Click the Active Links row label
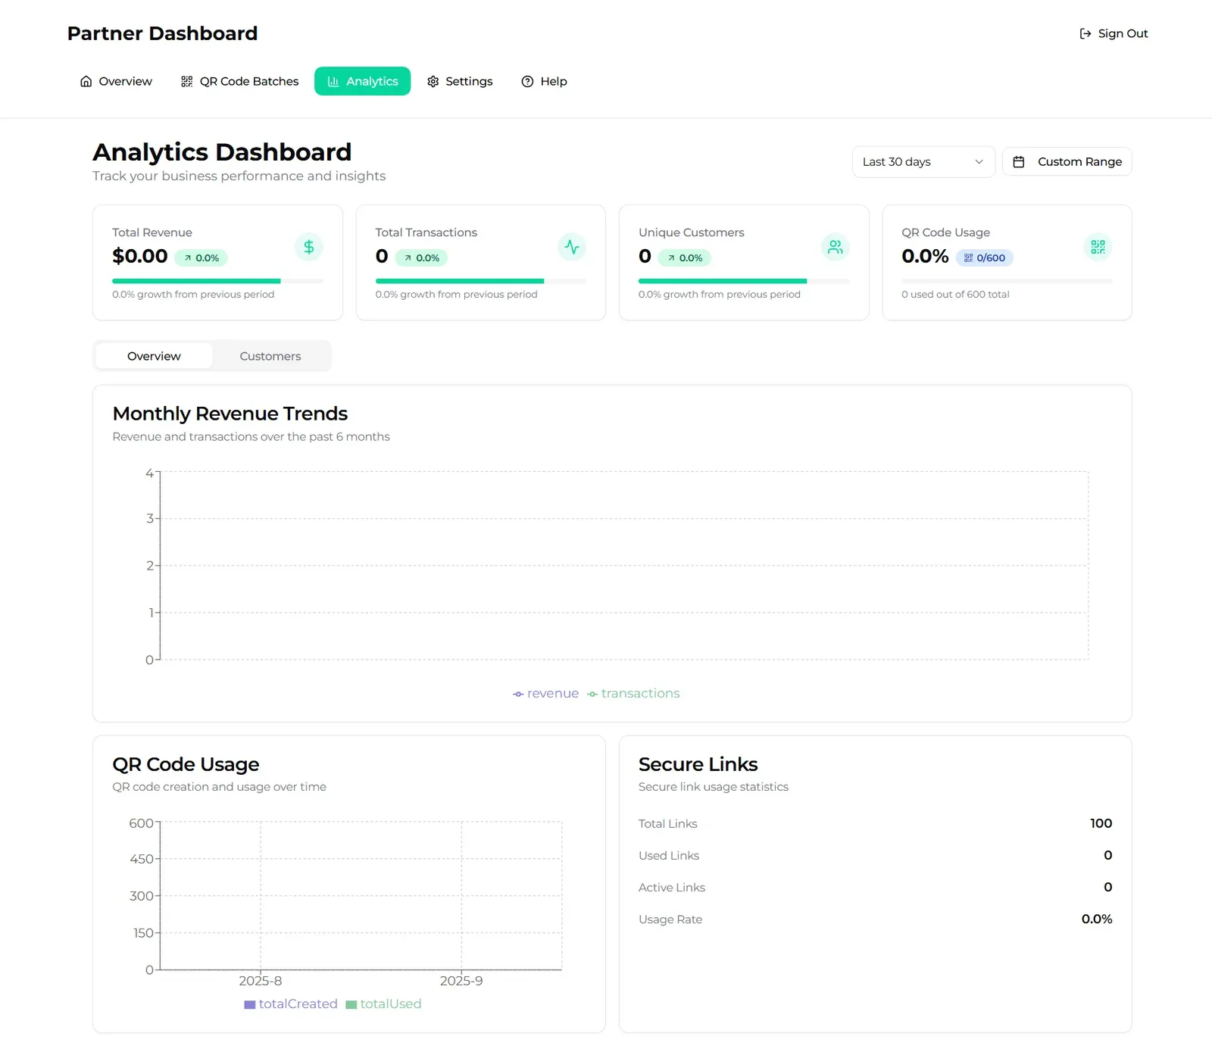1212x1052 pixels. pyautogui.click(x=672, y=887)
